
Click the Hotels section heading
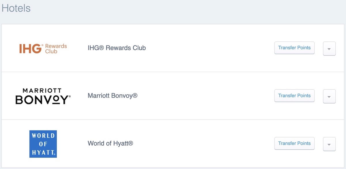click(16, 8)
